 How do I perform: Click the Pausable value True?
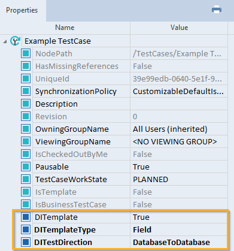click(x=141, y=167)
